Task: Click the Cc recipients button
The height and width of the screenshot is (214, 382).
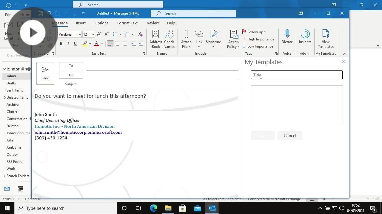Action: (x=71, y=75)
